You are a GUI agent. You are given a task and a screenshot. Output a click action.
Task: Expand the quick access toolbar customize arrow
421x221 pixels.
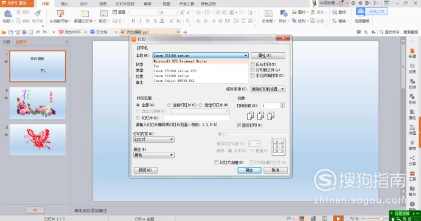(x=54, y=32)
